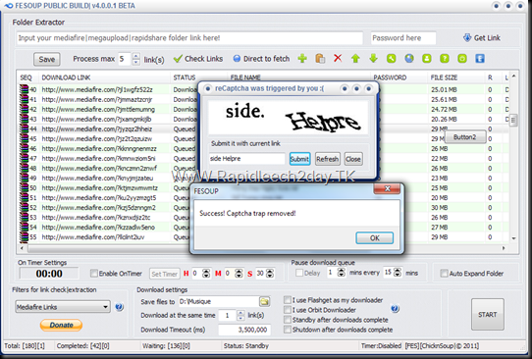Click the blue globe icon in toolbar
The width and height of the screenshot is (532, 359).
[409, 58]
